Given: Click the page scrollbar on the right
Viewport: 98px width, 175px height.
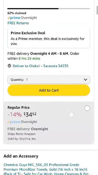Looking at the screenshot, I should pos(97,10).
